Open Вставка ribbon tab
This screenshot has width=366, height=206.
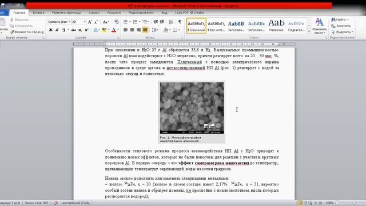[38, 13]
